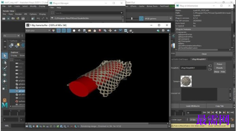Switch to the VRayVRmatMtl1 tab

coord(199,59)
